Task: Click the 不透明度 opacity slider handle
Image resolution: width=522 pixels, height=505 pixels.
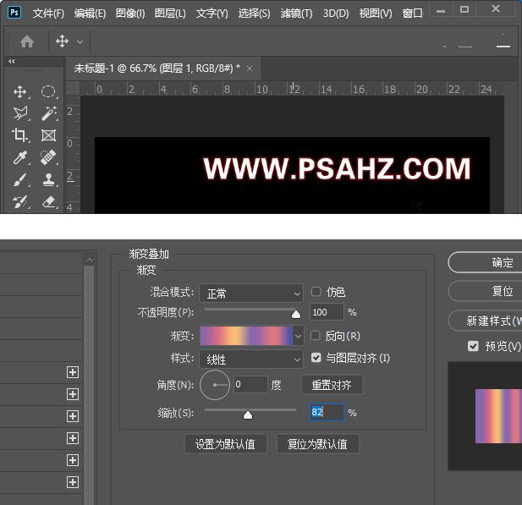Action: [295, 314]
